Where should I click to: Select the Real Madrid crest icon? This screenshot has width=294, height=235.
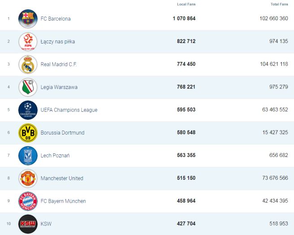(x=28, y=65)
